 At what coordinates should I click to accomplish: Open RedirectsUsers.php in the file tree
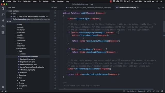(28, 59)
